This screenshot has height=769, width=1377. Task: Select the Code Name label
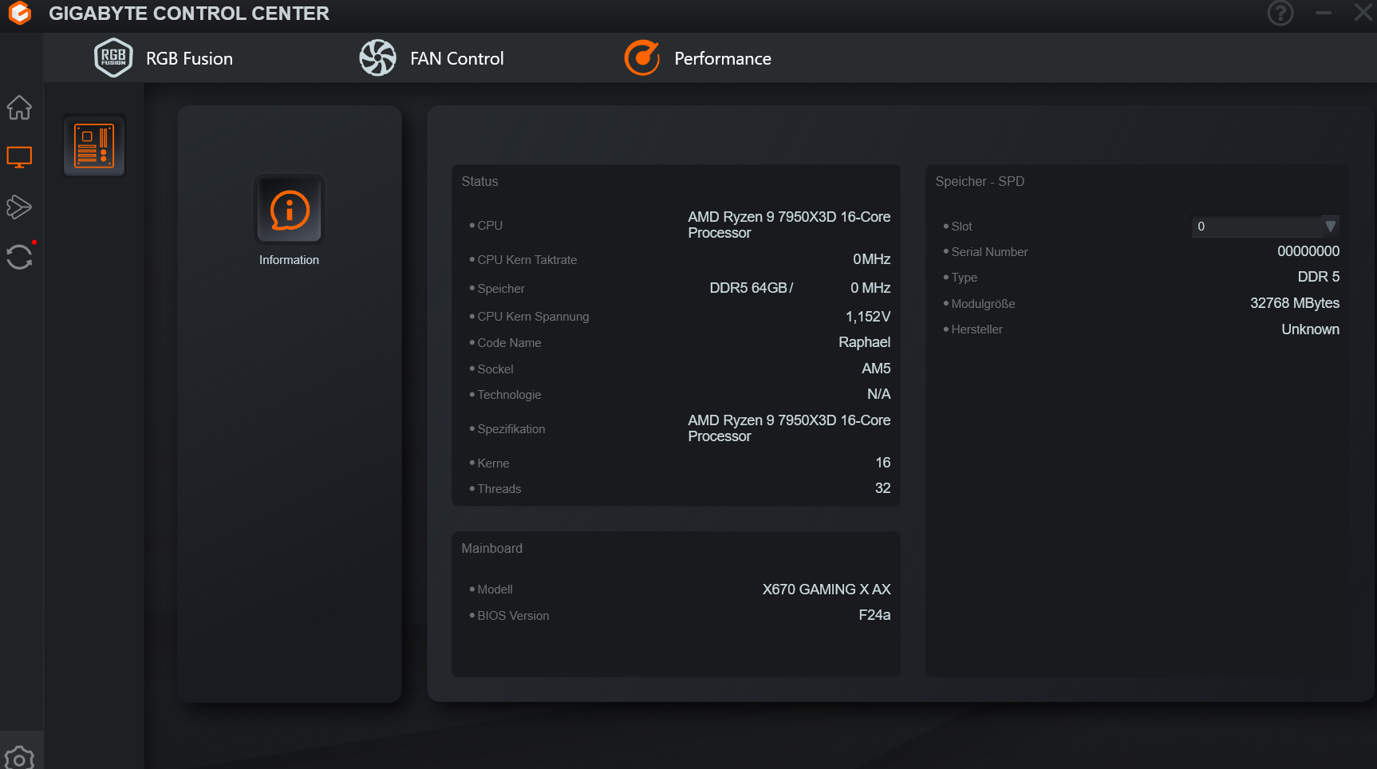(509, 343)
